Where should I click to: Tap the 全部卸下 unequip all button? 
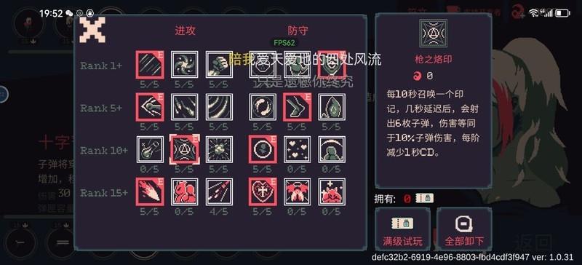coord(464,229)
